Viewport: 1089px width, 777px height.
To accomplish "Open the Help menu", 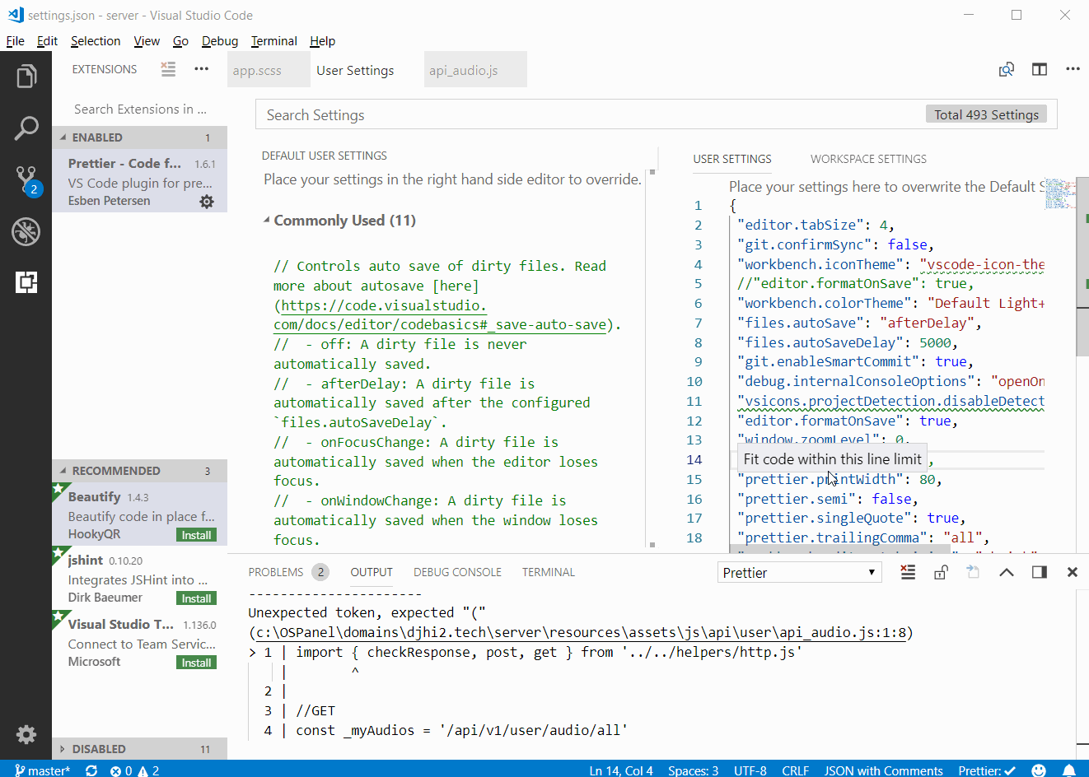I will point(322,41).
